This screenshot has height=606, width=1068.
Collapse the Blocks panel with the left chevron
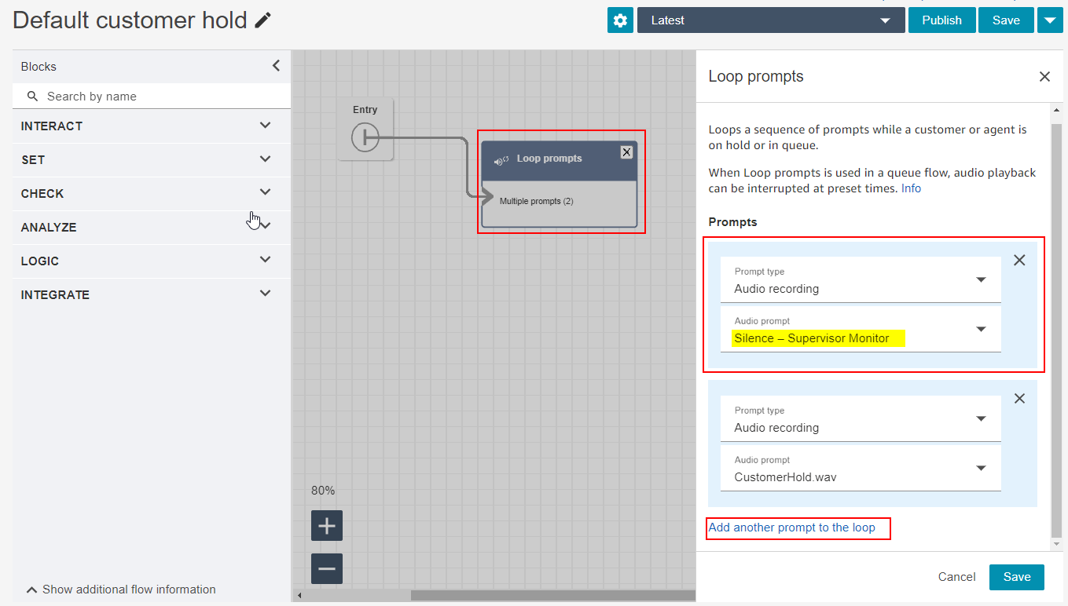tap(276, 66)
